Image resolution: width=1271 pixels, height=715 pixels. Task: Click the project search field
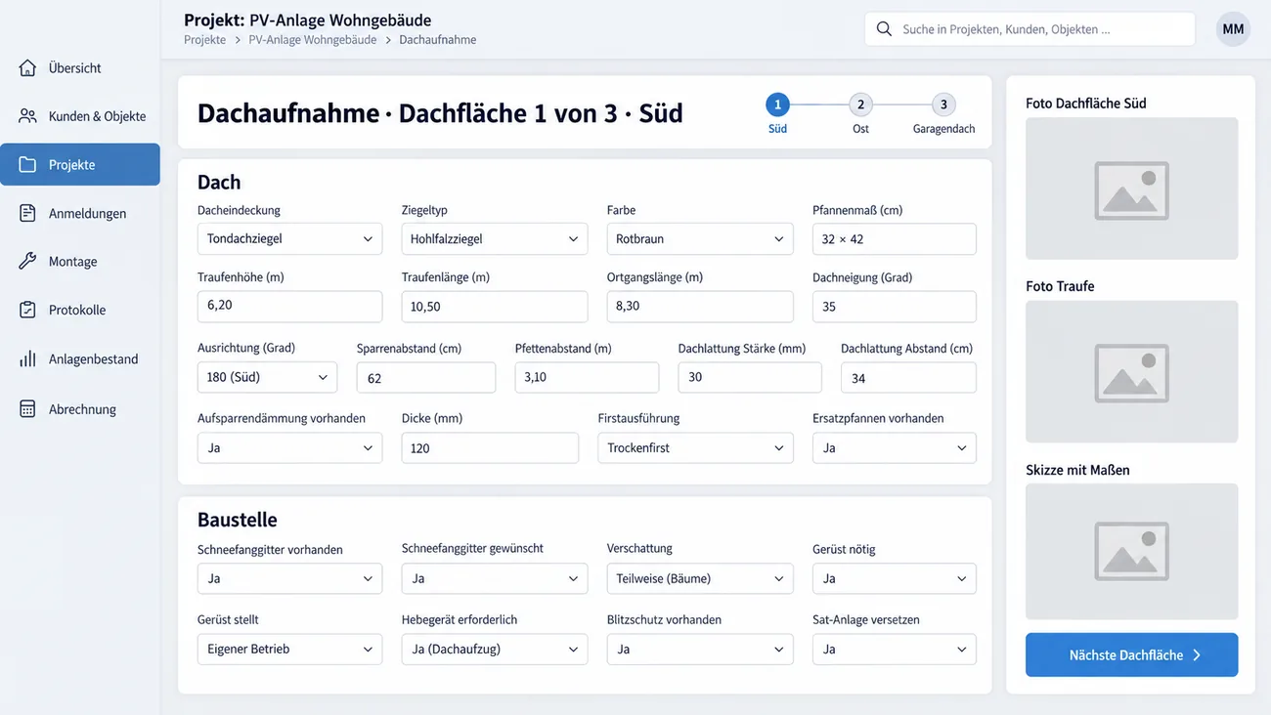point(1030,29)
